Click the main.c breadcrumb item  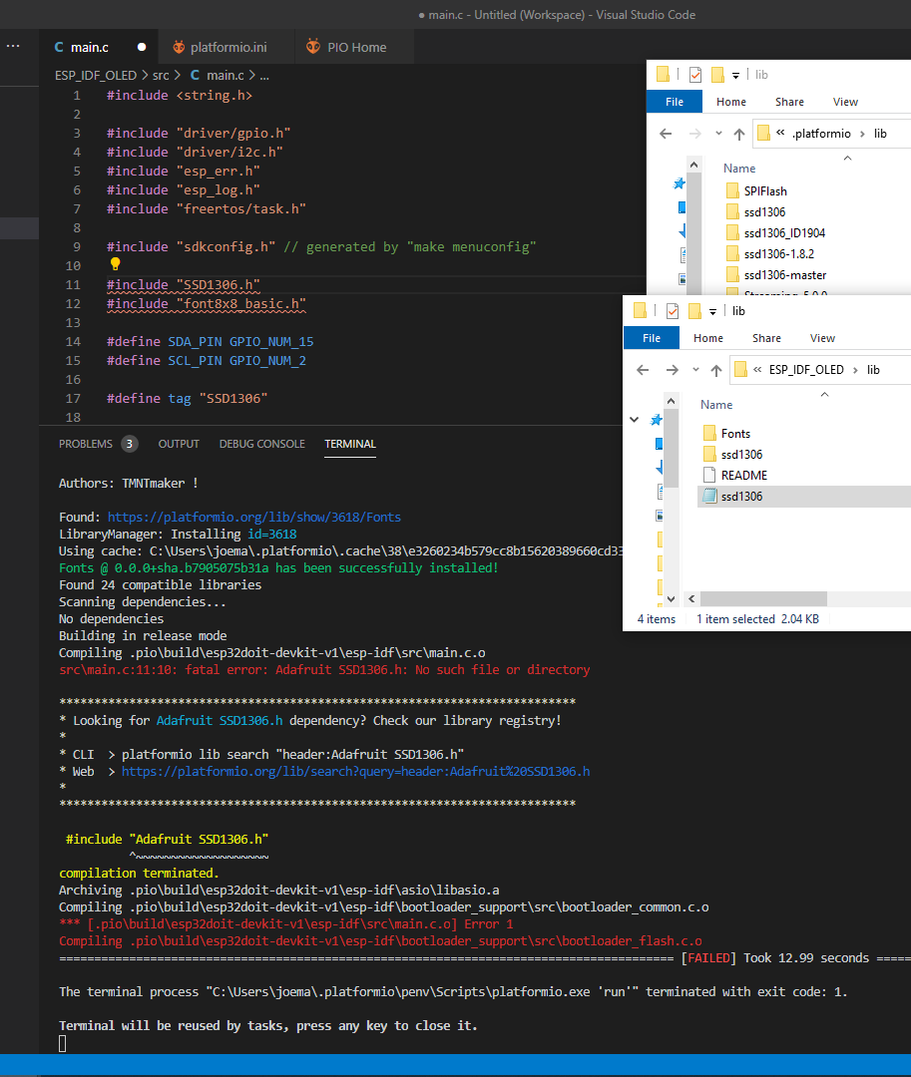coord(226,76)
